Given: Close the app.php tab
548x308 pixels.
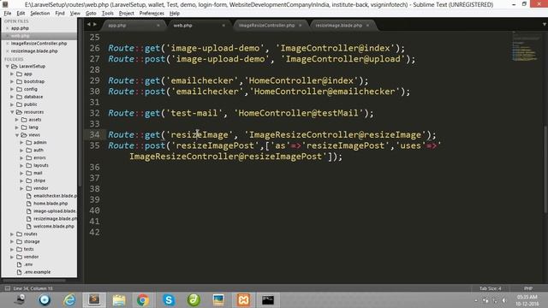Looking at the screenshot, I should click(158, 26).
